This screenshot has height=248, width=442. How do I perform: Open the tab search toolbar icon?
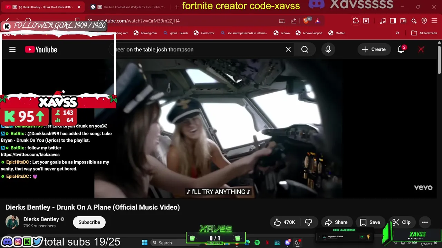(x=366, y=21)
